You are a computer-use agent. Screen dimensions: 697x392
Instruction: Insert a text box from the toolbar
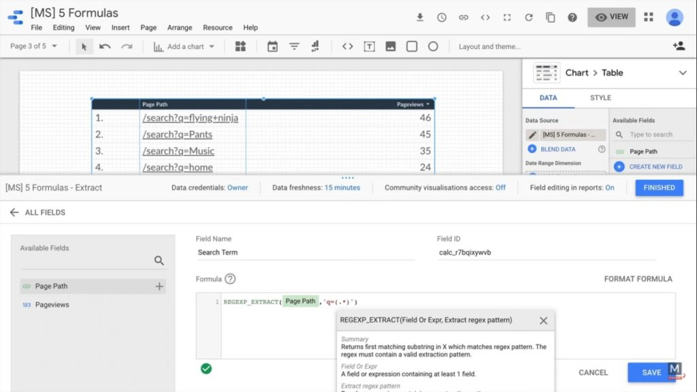coord(369,46)
